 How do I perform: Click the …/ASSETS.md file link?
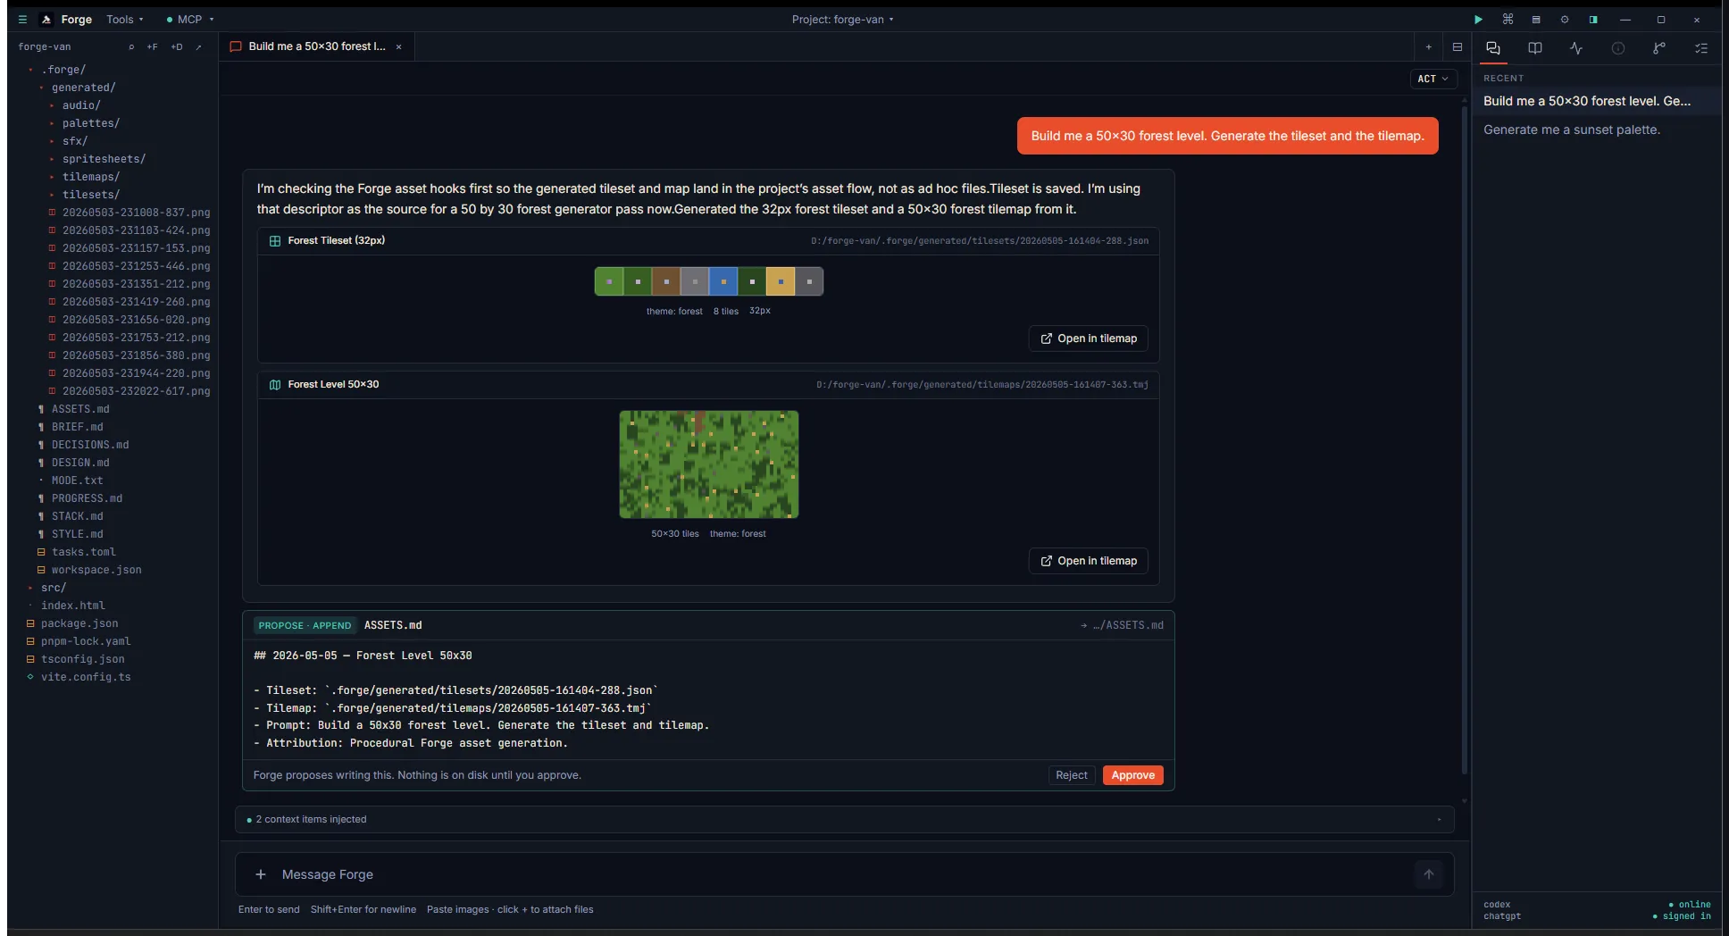[1122, 625]
